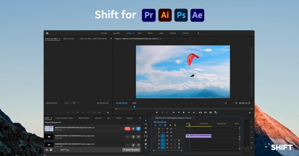Click the red comment badge on Episode 3
Image resolution: width=299 pixels, height=156 pixels.
127,129
